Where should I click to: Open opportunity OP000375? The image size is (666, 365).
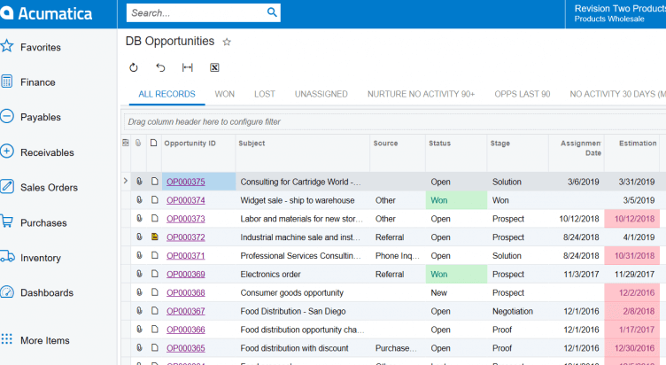pyautogui.click(x=186, y=182)
